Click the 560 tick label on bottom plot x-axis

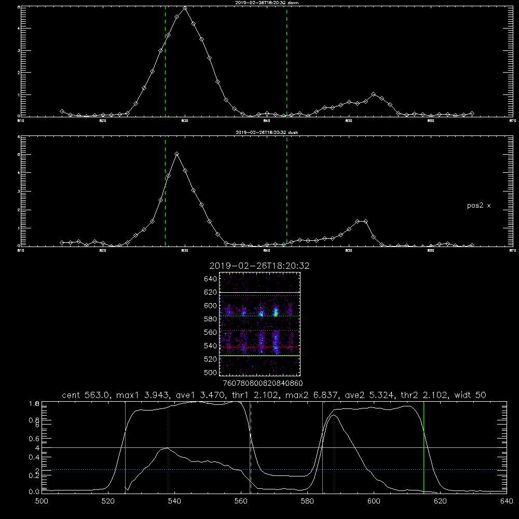pos(241,501)
